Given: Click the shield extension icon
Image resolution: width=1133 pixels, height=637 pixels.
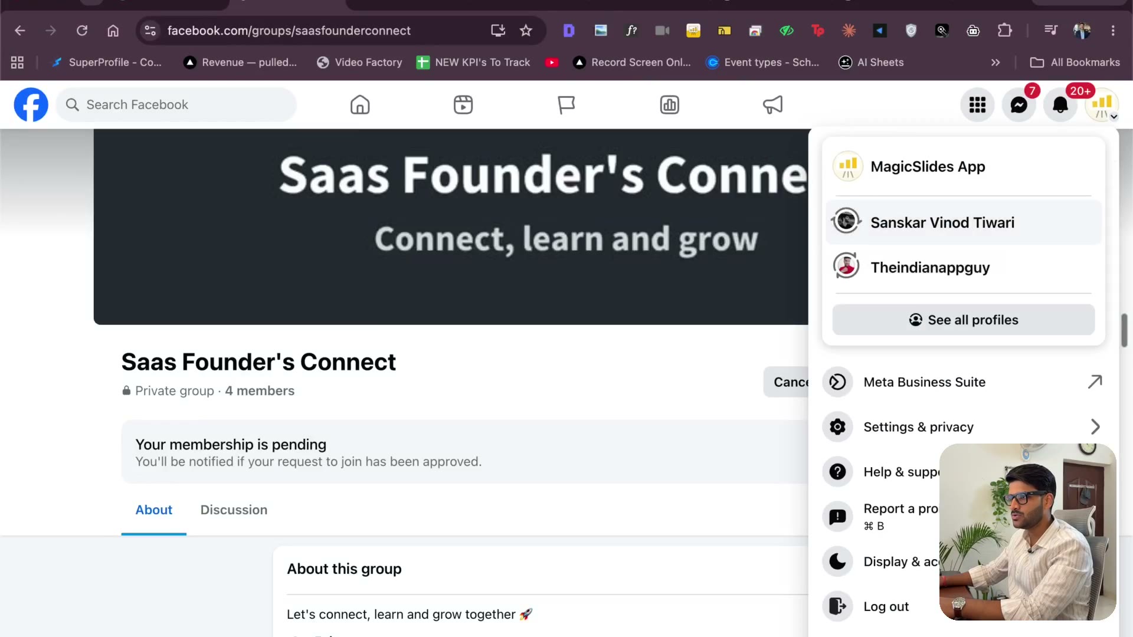Looking at the screenshot, I should pyautogui.click(x=911, y=31).
